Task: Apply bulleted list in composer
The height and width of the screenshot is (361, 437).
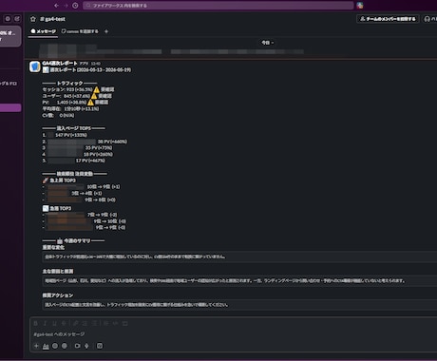Action: (x=94, y=323)
